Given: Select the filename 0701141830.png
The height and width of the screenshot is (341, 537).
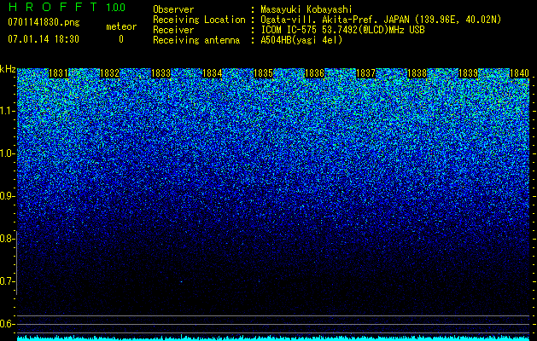Looking at the screenshot, I should point(44,22).
